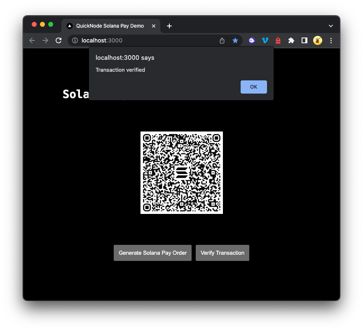
Task: Open the Vimeo extension icon
Action: pos(265,40)
